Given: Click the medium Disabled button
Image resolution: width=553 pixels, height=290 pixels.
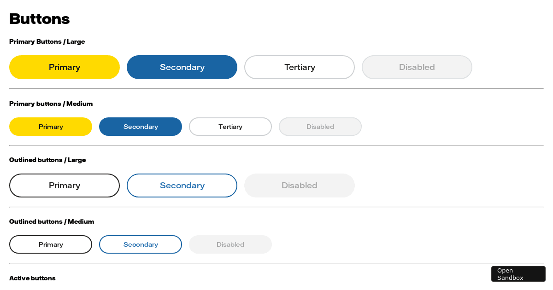Looking at the screenshot, I should click(x=320, y=127).
